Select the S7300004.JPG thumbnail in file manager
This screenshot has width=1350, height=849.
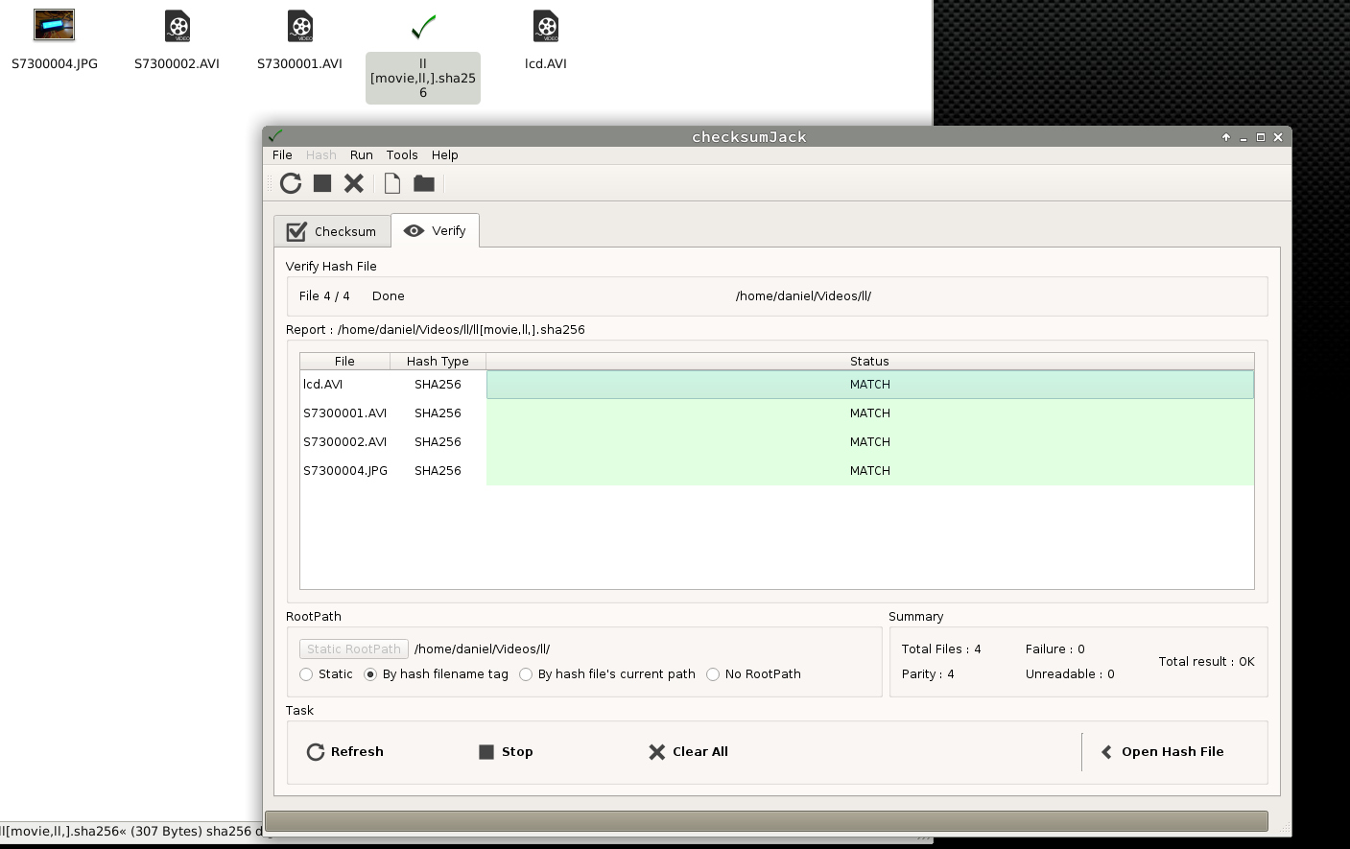point(54,25)
